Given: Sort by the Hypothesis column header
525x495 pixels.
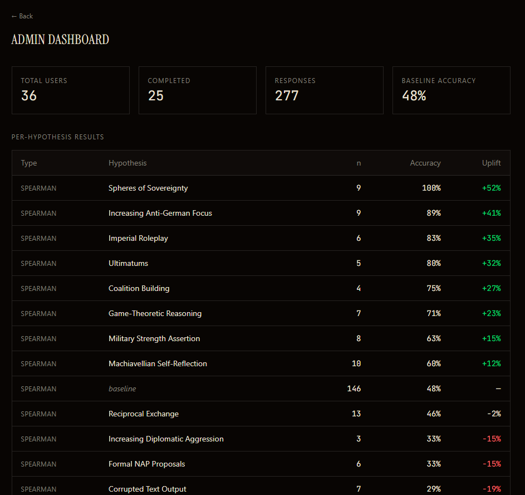Looking at the screenshot, I should click(127, 163).
